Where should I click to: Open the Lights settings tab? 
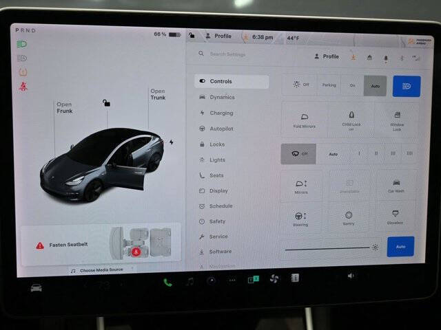[212, 159]
